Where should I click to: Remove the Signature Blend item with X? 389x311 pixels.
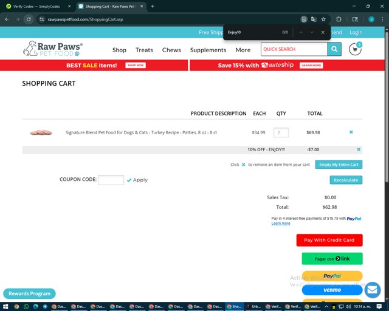tap(351, 132)
